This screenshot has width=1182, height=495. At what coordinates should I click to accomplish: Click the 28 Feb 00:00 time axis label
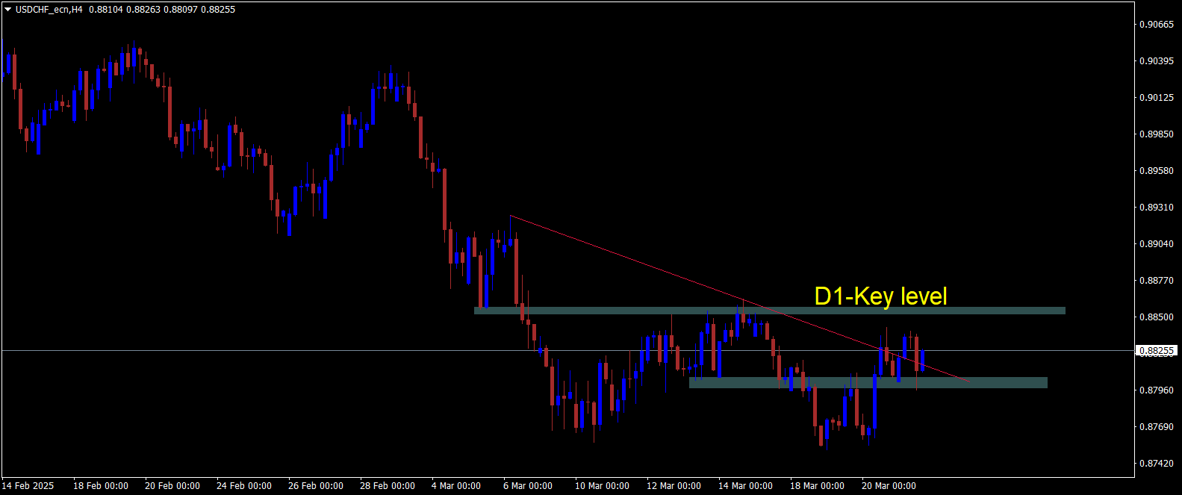pos(388,486)
